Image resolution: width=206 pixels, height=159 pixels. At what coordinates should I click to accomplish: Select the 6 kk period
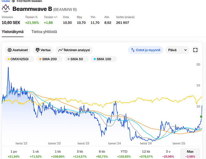point(102,154)
